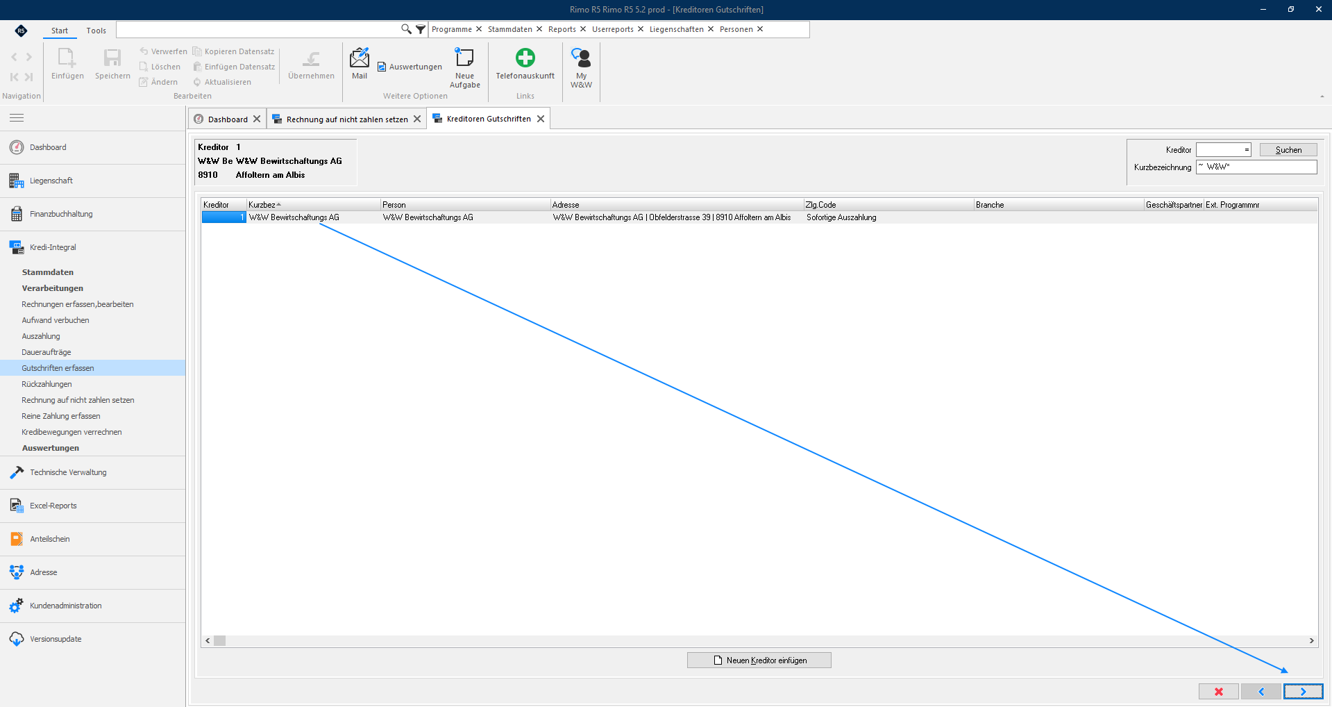
Task: Toggle the hamburger sidebar menu
Action: [17, 118]
